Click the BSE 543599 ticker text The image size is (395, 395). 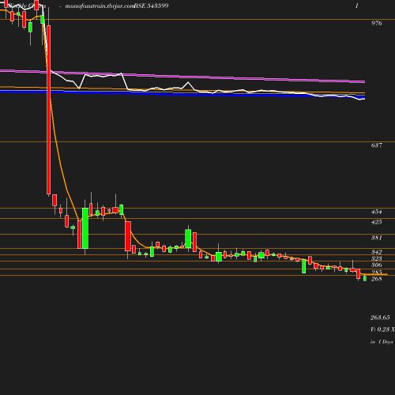click(151, 6)
